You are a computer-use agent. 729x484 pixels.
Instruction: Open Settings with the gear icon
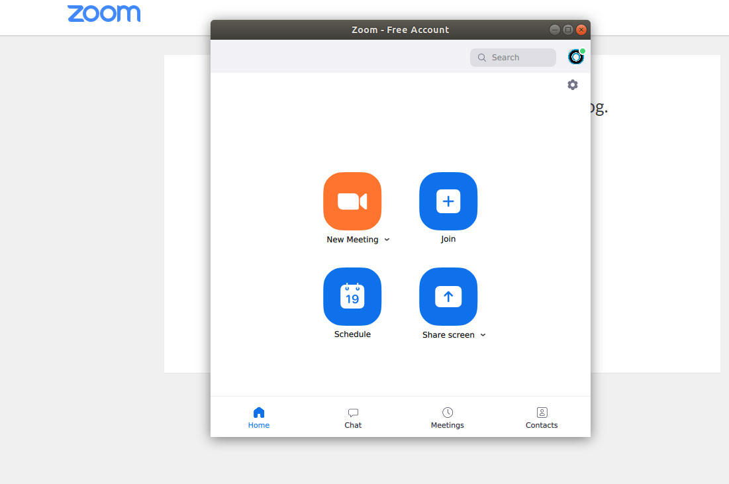[572, 85]
